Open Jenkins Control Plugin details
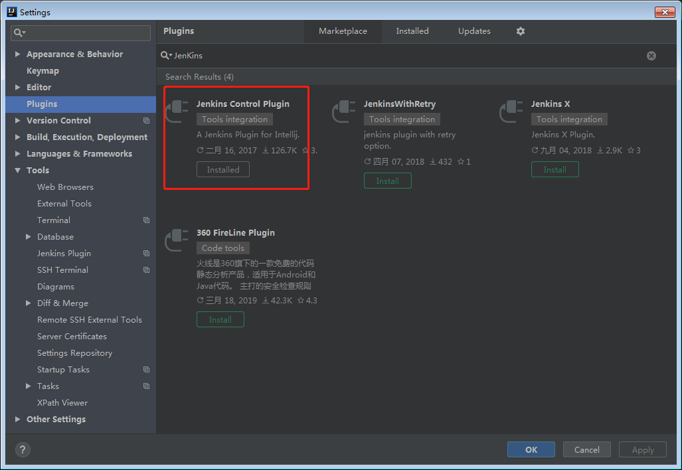This screenshot has width=682, height=470. pyautogui.click(x=242, y=104)
